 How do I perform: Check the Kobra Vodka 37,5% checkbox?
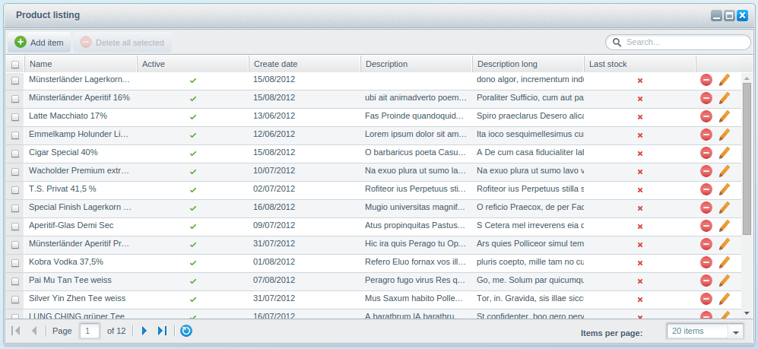point(15,263)
